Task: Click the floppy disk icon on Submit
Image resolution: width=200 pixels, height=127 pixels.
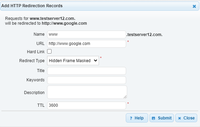Action: (154, 118)
